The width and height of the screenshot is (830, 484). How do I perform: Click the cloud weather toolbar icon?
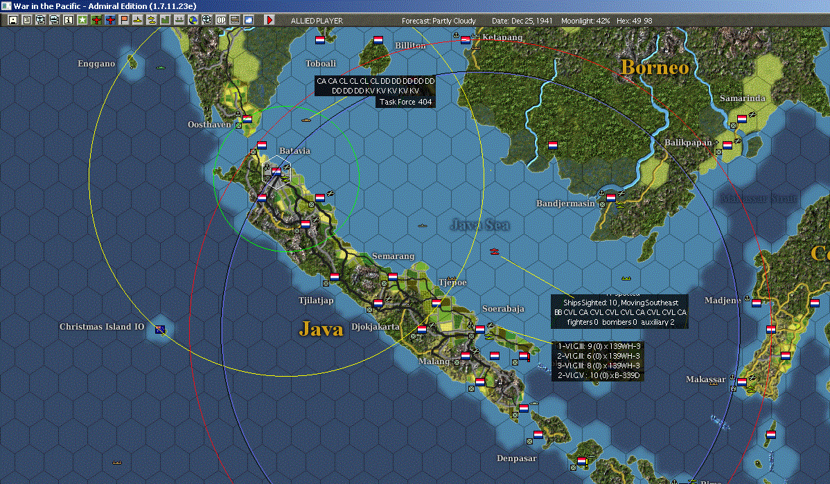tap(248, 20)
